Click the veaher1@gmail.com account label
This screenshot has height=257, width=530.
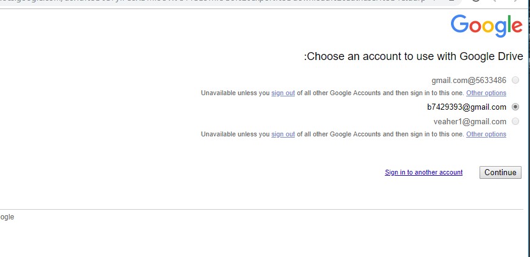(x=470, y=121)
